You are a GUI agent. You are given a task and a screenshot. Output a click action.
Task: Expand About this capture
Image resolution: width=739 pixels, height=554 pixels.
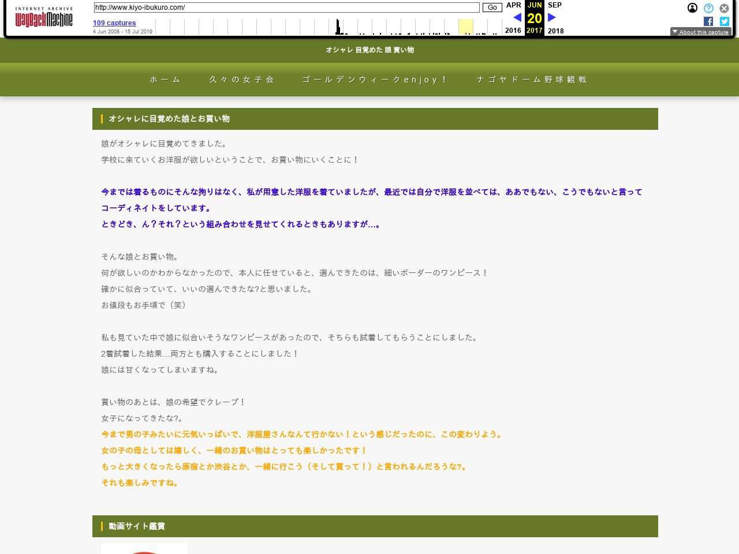point(700,32)
